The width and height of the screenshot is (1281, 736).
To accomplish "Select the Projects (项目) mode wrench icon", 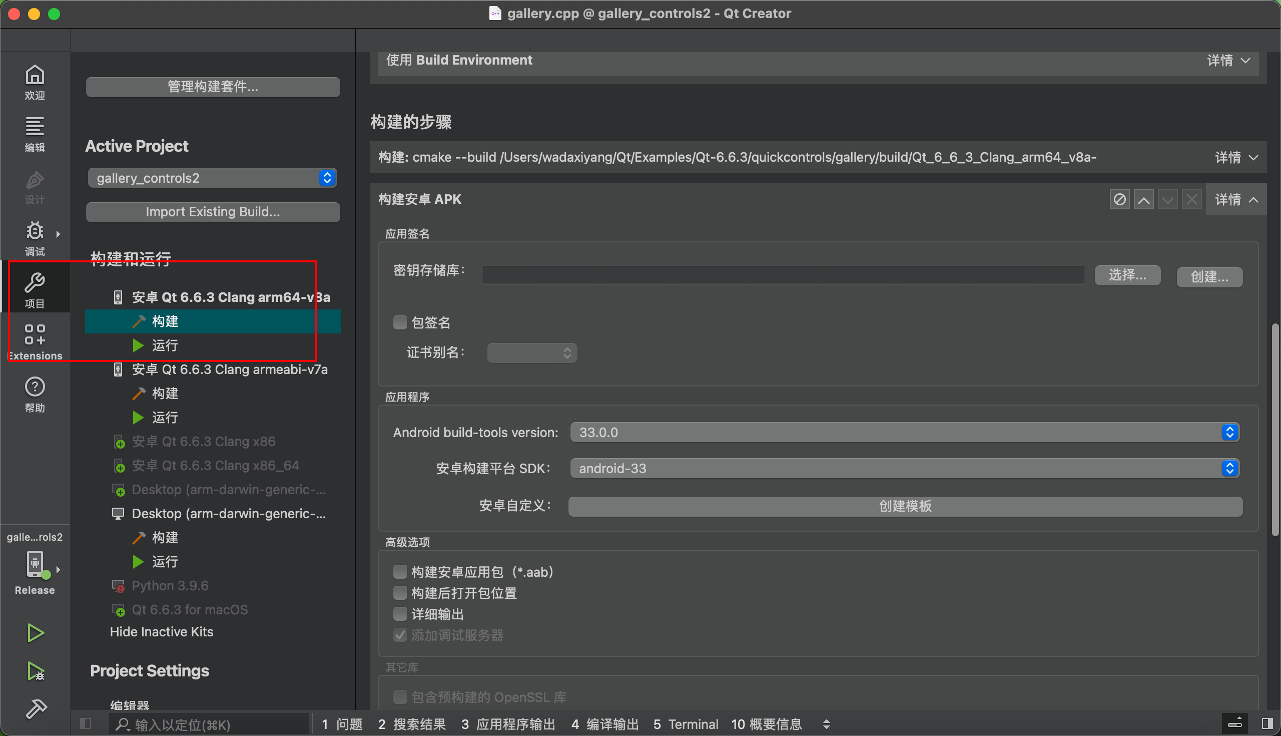I will pos(35,290).
